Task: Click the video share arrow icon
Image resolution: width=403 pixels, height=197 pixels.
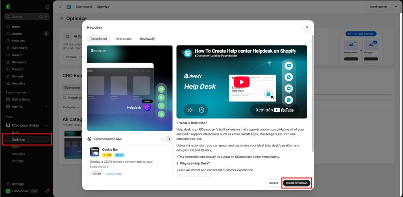Action: click(190, 110)
